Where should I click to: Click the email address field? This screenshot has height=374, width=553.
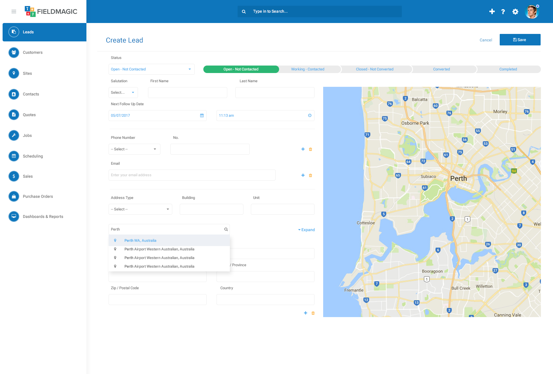tap(192, 175)
